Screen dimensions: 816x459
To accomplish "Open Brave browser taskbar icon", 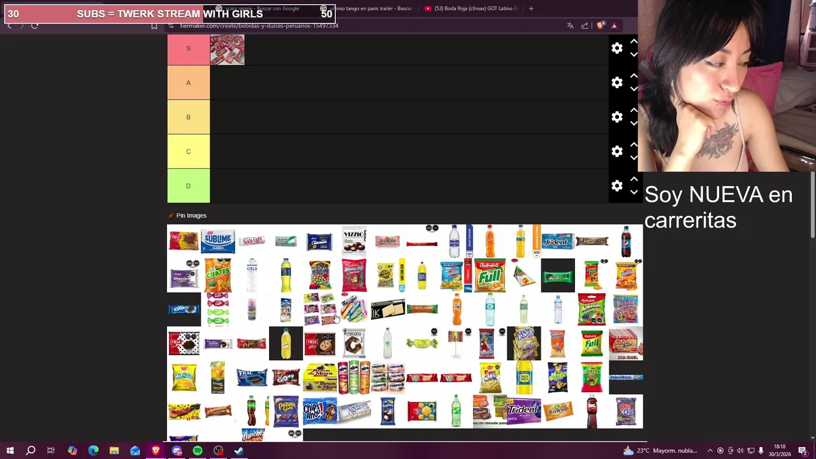I will pos(156,451).
